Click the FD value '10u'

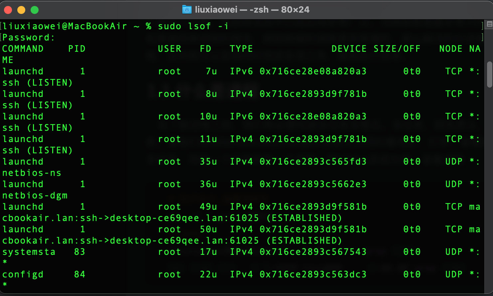(x=209, y=116)
